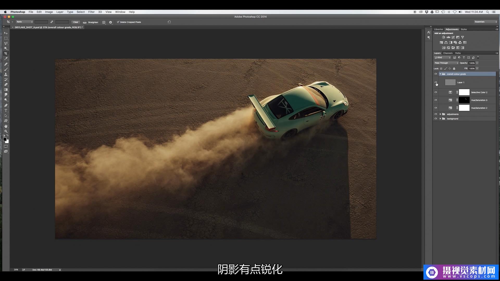
Task: Add a Color Balance adjustment
Action: [446, 42]
